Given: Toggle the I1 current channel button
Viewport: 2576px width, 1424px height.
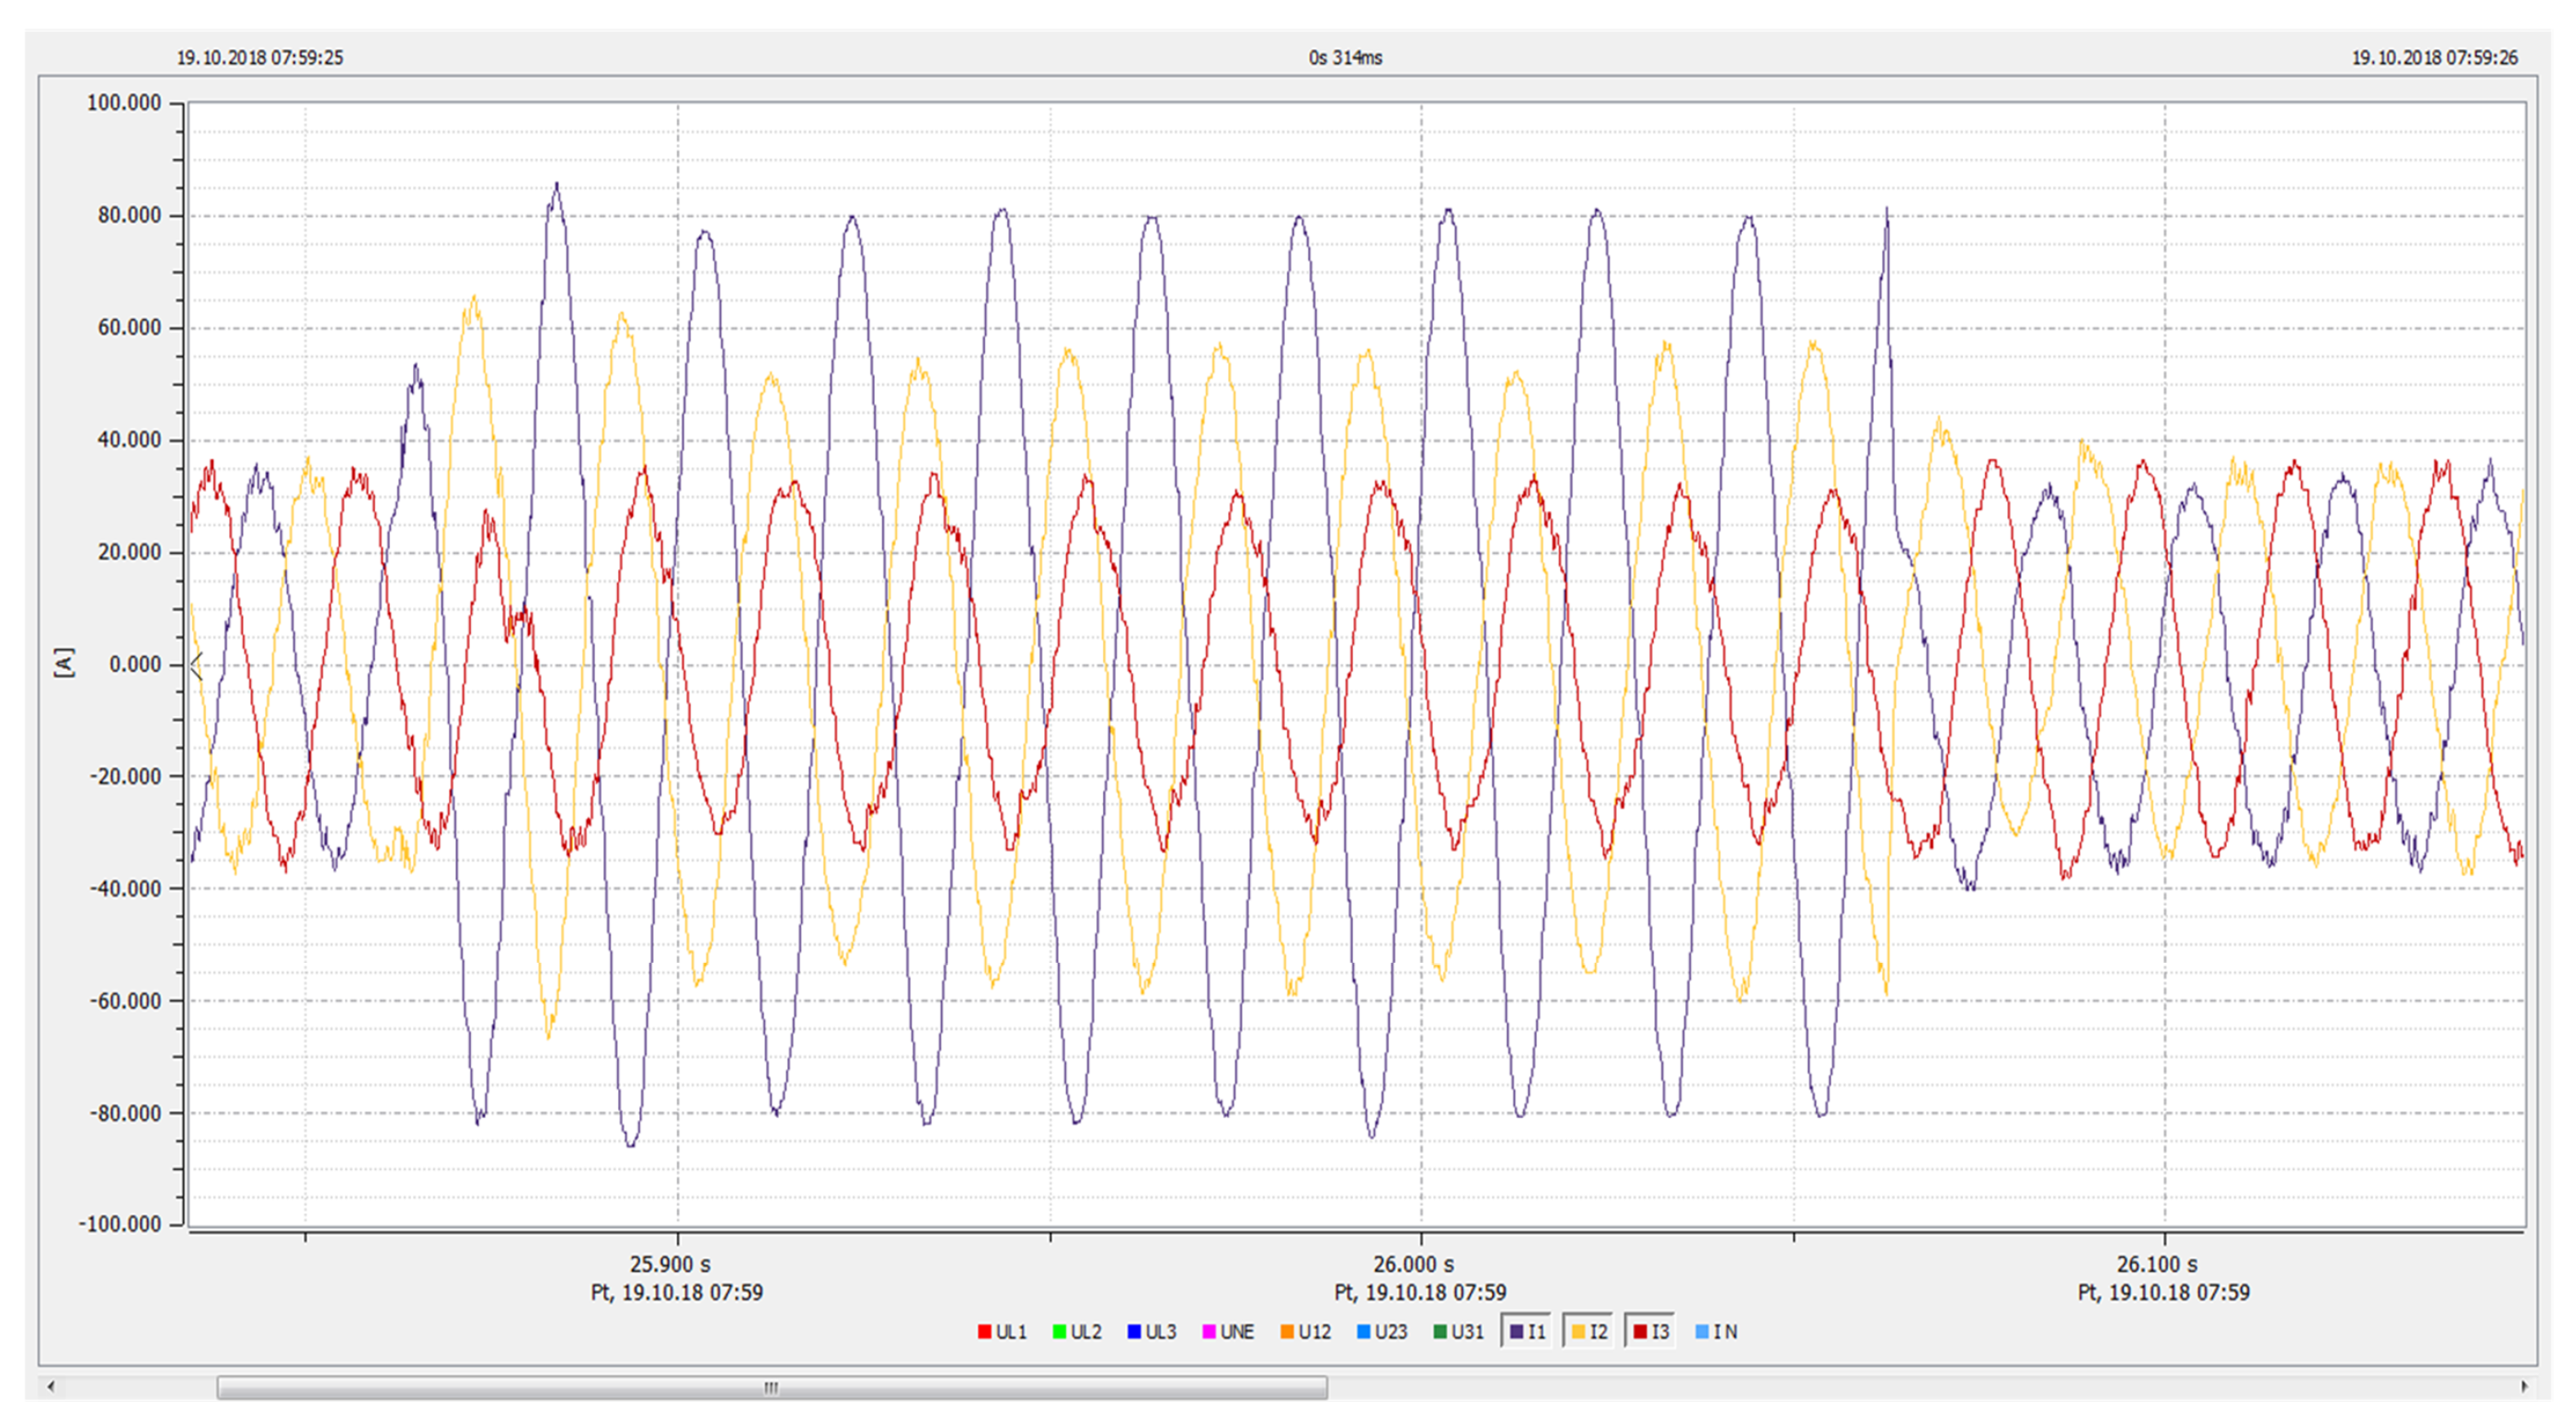Looking at the screenshot, I should [x=1527, y=1332].
